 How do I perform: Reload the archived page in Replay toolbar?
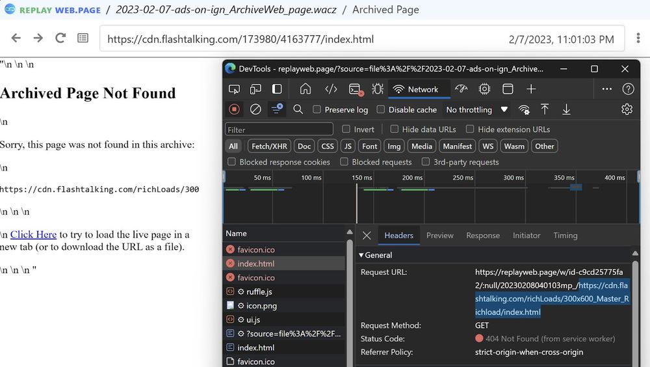point(60,38)
